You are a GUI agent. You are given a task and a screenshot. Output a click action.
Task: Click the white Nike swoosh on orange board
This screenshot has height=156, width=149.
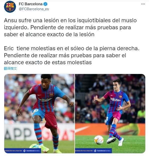82,129
